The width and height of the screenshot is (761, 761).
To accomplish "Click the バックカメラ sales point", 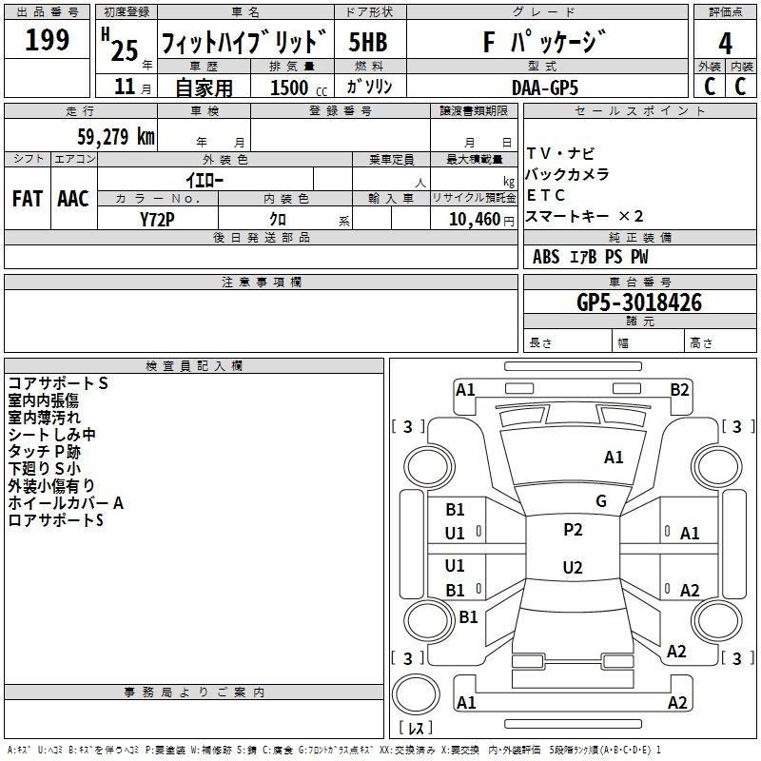I will coord(568,175).
